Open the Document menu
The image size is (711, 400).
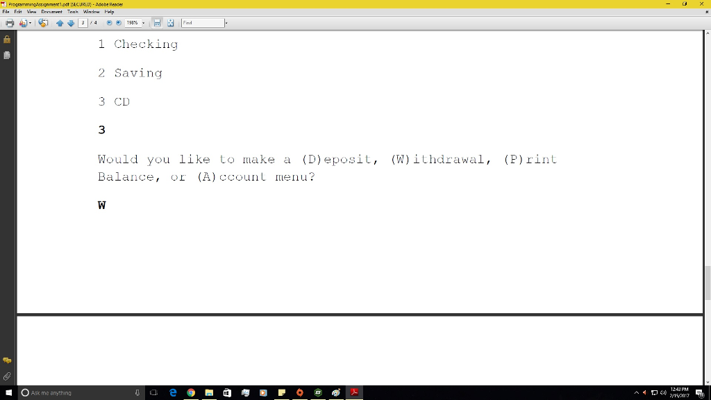click(x=51, y=11)
